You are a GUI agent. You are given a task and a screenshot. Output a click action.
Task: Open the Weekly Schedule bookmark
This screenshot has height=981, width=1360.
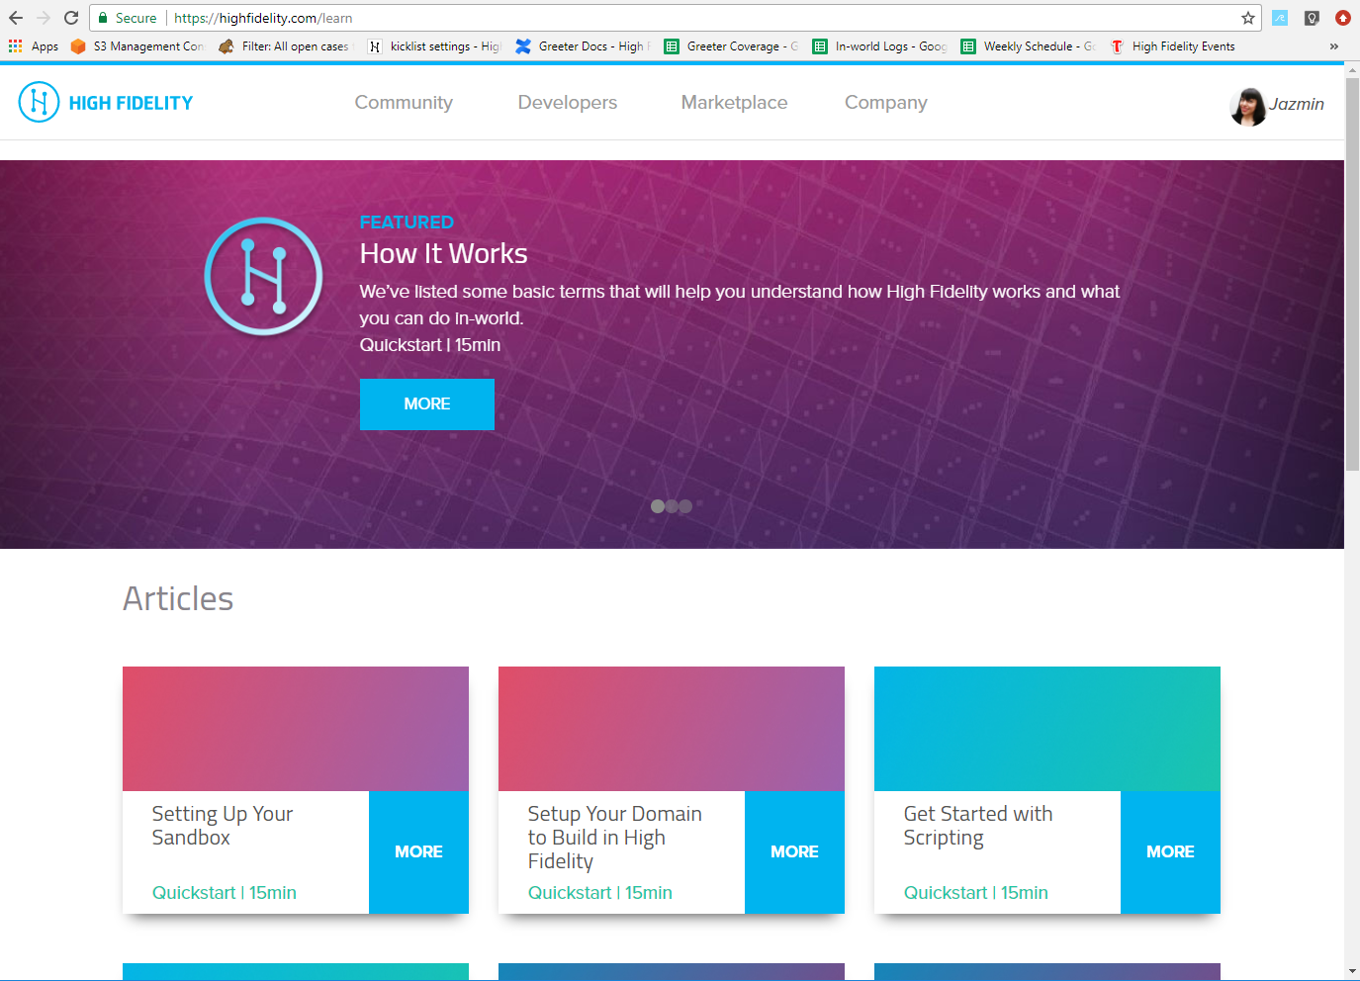click(x=1028, y=45)
